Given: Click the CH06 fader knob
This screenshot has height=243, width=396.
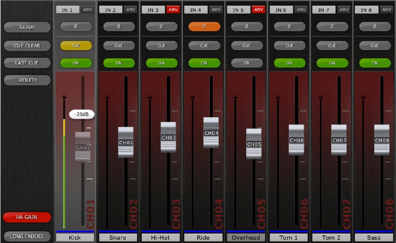Looking at the screenshot, I should 296,140.
